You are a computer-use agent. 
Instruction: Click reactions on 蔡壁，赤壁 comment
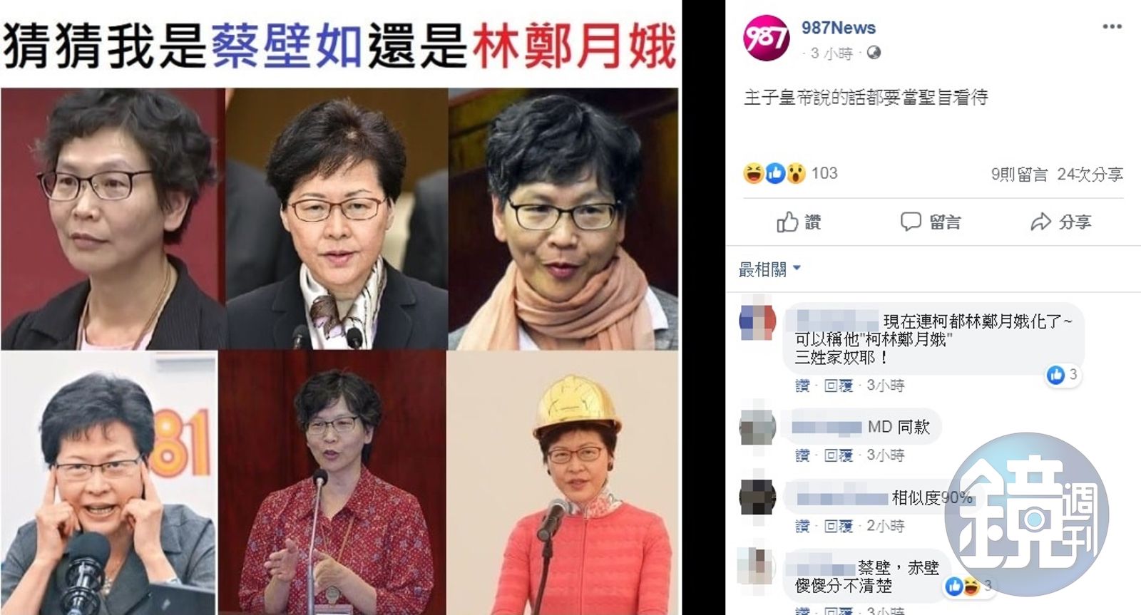[969, 586]
